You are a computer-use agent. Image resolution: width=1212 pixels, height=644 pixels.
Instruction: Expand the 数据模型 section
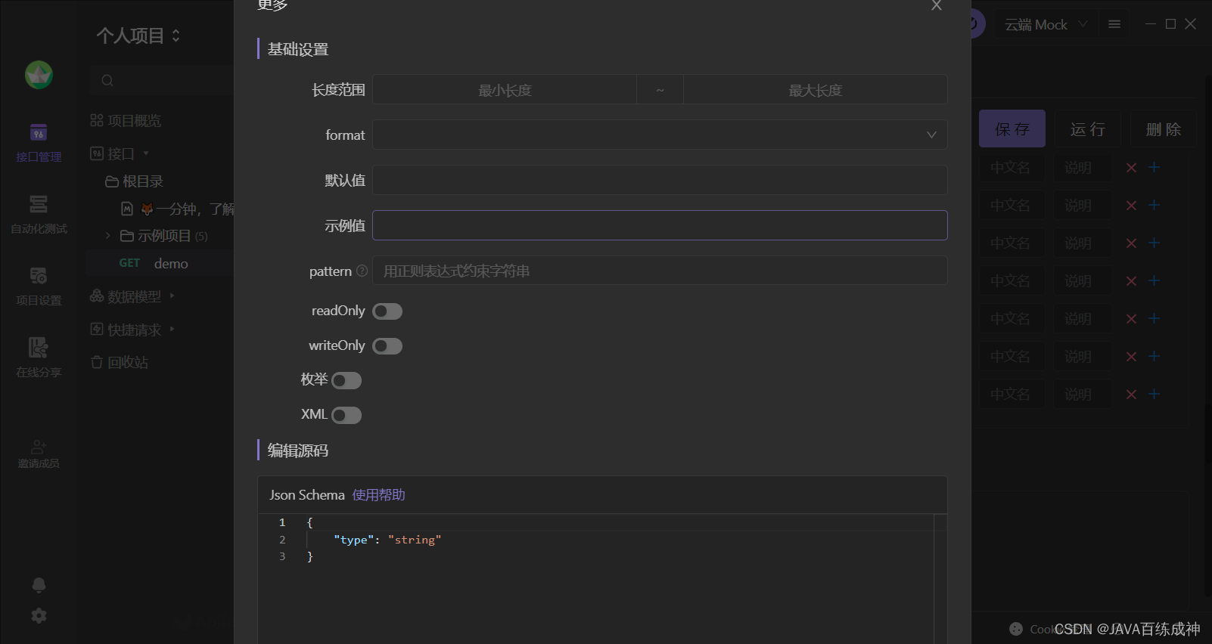[172, 296]
